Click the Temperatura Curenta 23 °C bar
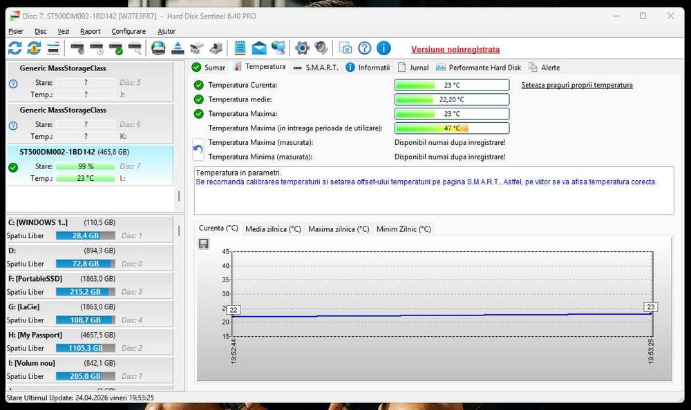This screenshot has height=410, width=691. tap(452, 85)
